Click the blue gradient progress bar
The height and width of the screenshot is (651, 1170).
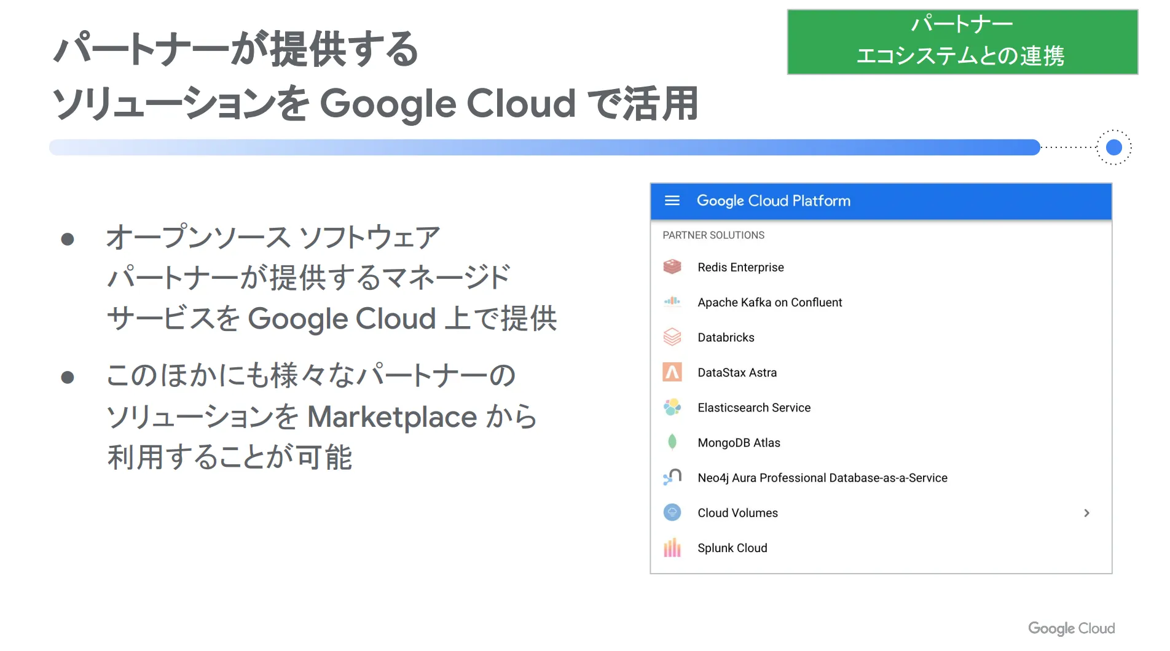544,147
